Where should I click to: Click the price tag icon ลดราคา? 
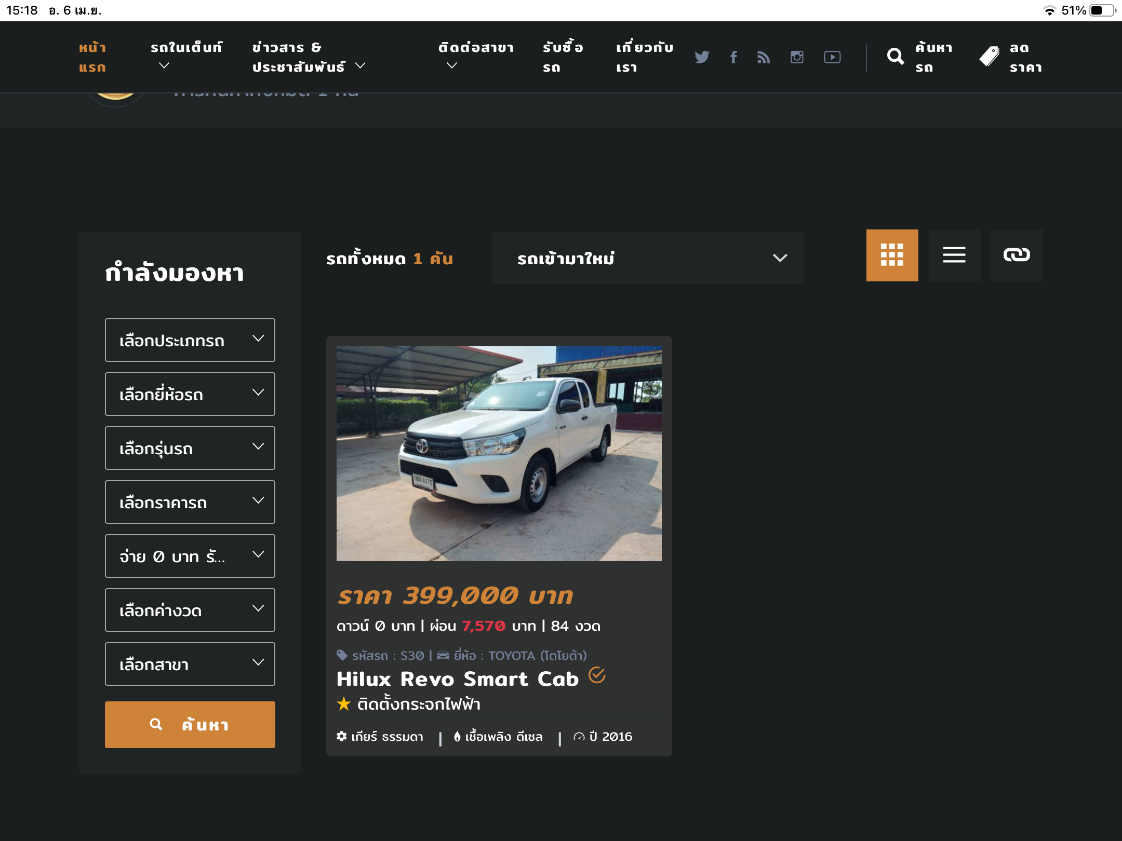pos(990,57)
